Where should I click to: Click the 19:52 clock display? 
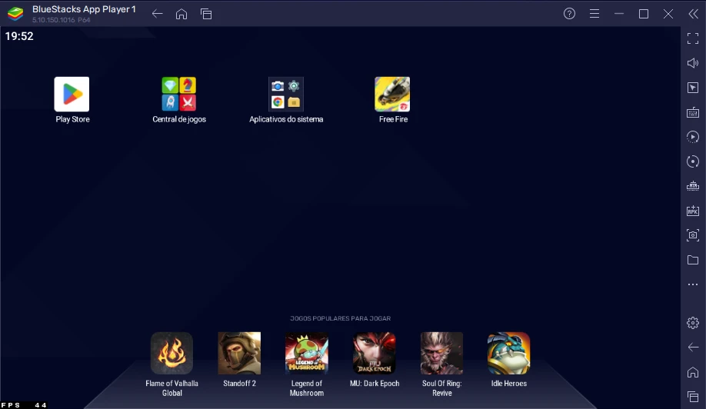click(19, 36)
